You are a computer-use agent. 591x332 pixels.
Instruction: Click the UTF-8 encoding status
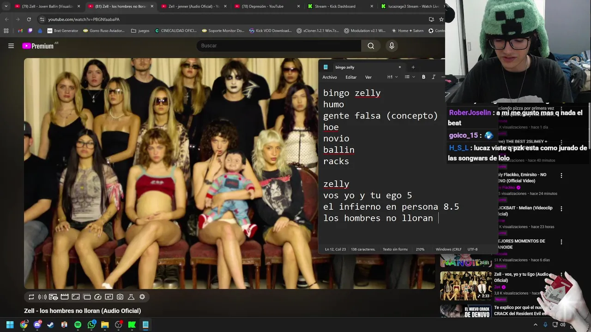pos(472,249)
